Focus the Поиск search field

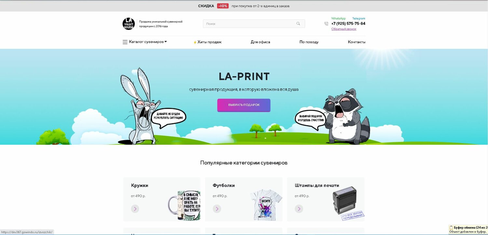254,24
